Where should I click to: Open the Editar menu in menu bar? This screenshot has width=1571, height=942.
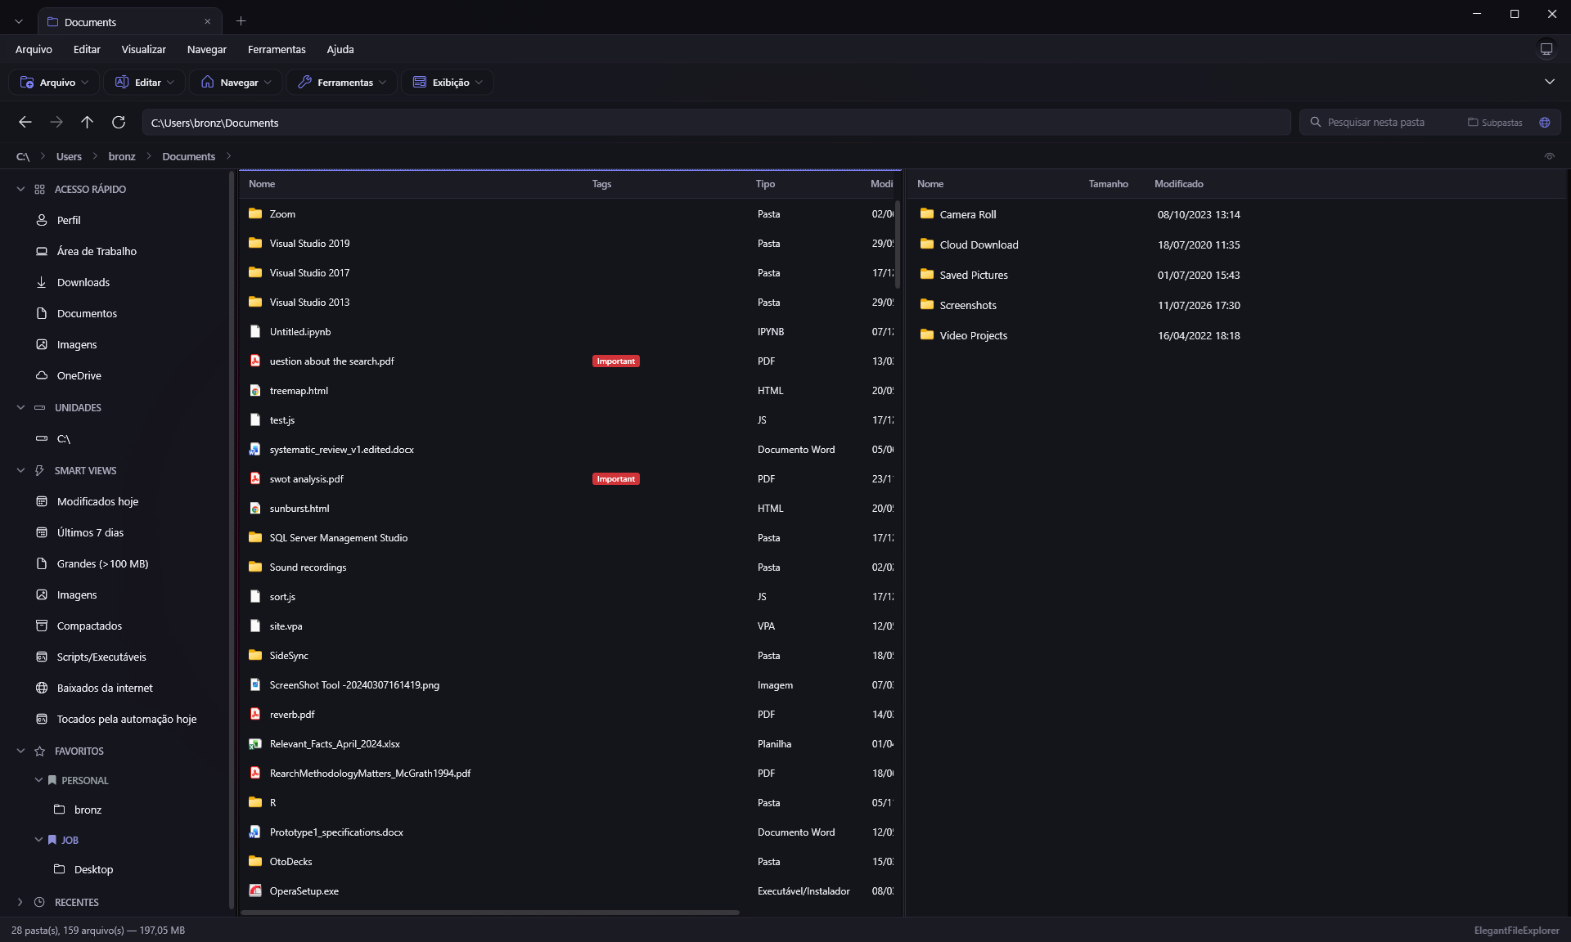pyautogui.click(x=87, y=50)
